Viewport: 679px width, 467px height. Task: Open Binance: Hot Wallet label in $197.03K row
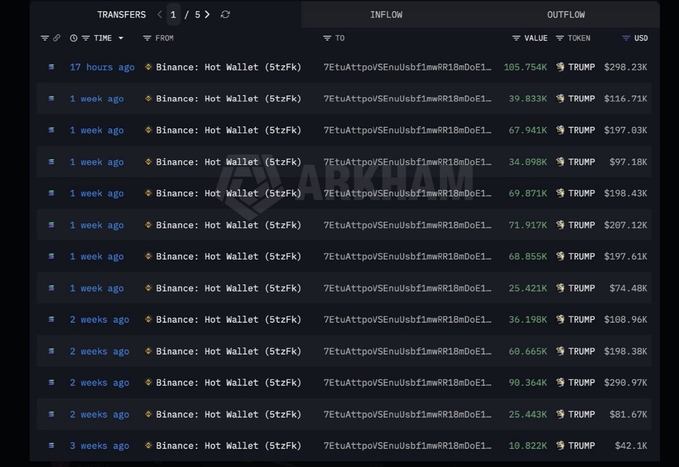point(229,130)
